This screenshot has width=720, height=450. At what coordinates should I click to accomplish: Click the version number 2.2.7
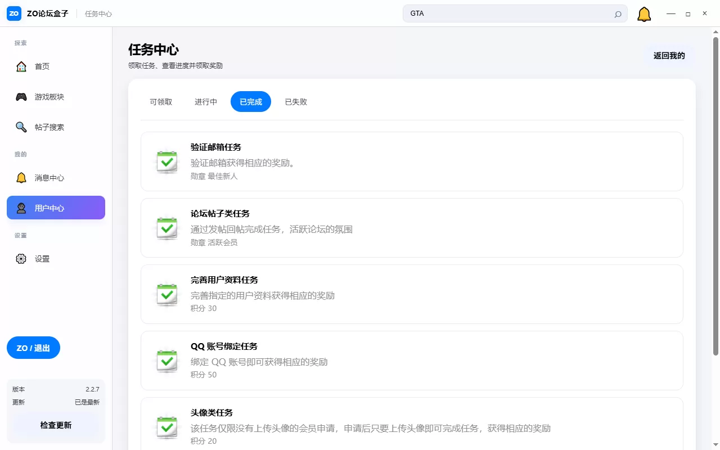pos(92,389)
